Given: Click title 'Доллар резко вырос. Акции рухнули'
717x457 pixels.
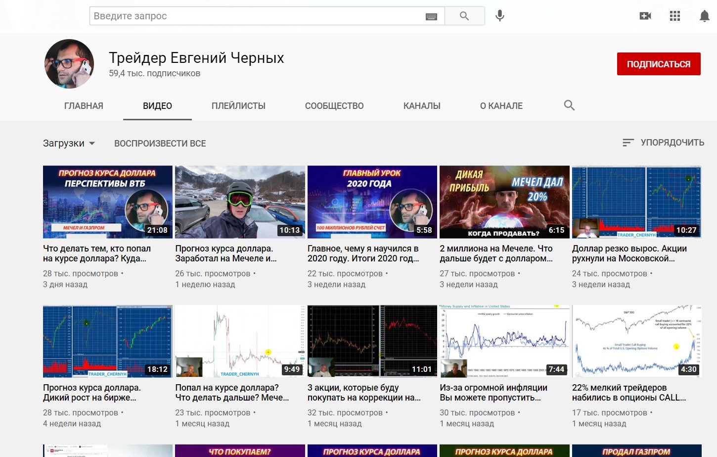Looking at the screenshot, I should (629, 254).
